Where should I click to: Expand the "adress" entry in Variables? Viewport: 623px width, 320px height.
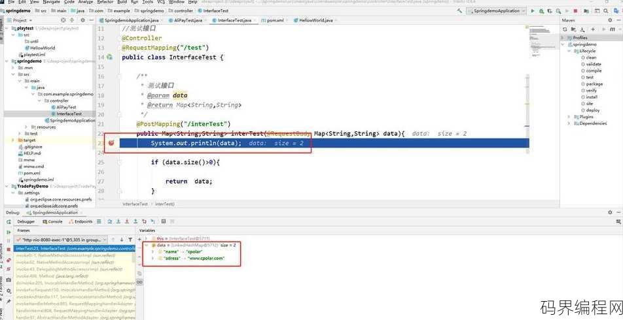click(153, 258)
